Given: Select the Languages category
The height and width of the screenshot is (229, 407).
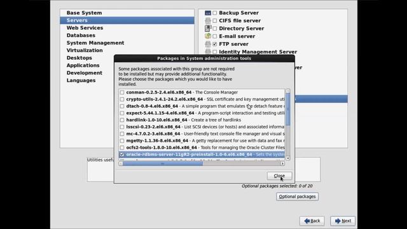Looking at the screenshot, I should coord(87,81).
